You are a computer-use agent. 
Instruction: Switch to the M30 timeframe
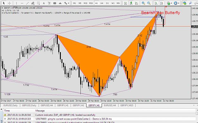point(91,3)
